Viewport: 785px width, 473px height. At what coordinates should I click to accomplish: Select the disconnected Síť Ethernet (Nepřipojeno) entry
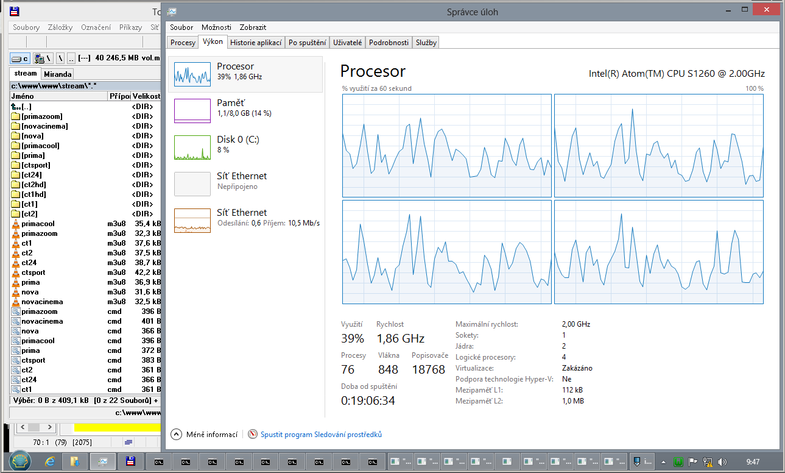click(x=245, y=183)
